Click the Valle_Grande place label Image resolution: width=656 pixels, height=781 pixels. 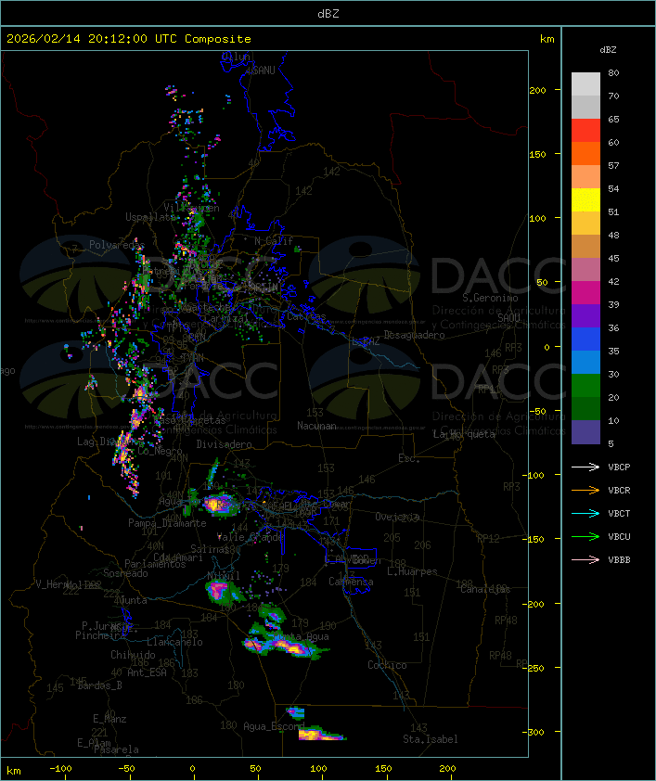point(251,537)
